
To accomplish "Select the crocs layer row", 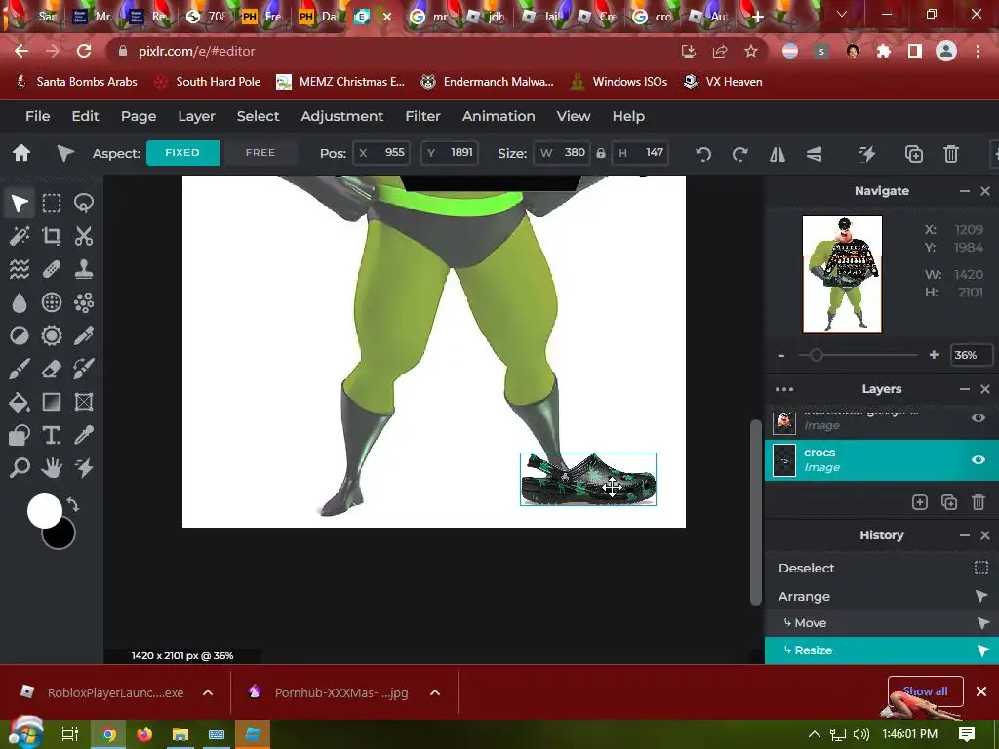I will 882,460.
